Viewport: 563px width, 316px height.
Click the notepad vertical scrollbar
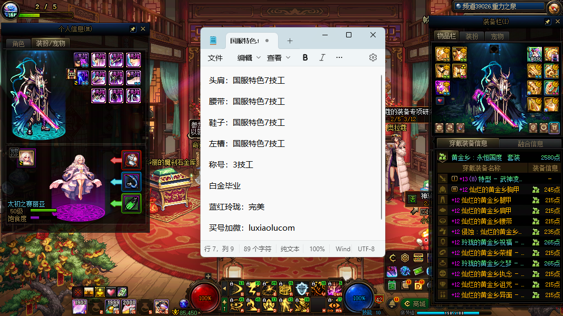pyautogui.click(x=381, y=147)
